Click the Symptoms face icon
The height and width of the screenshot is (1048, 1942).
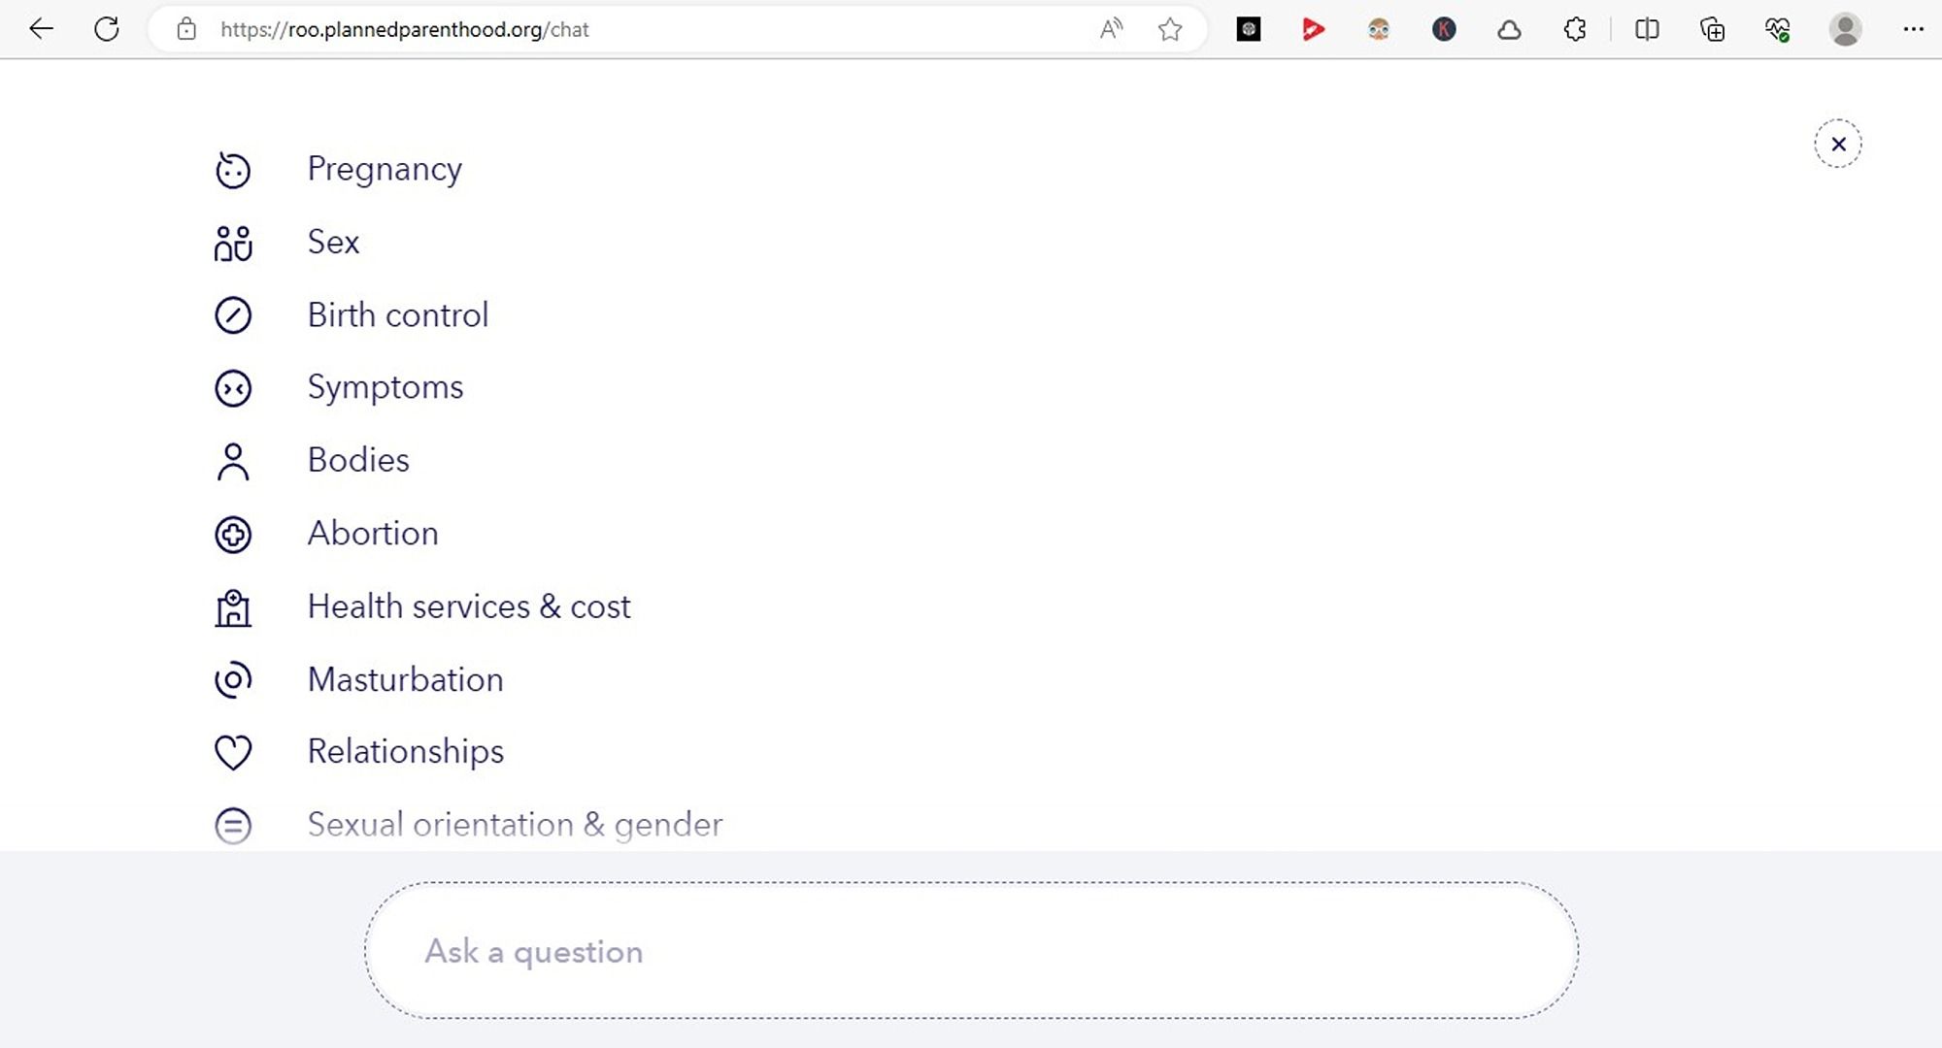coord(233,388)
